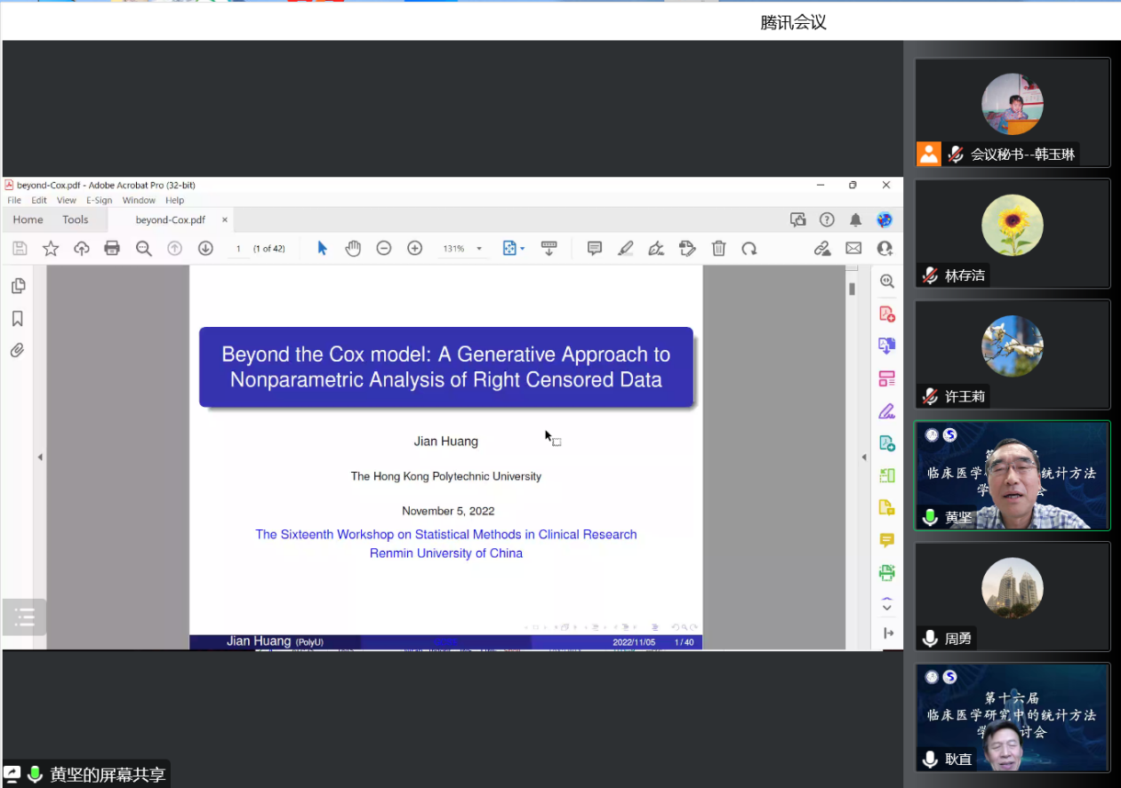Click the Home tab button
This screenshot has height=788, width=1121.
pyautogui.click(x=28, y=219)
